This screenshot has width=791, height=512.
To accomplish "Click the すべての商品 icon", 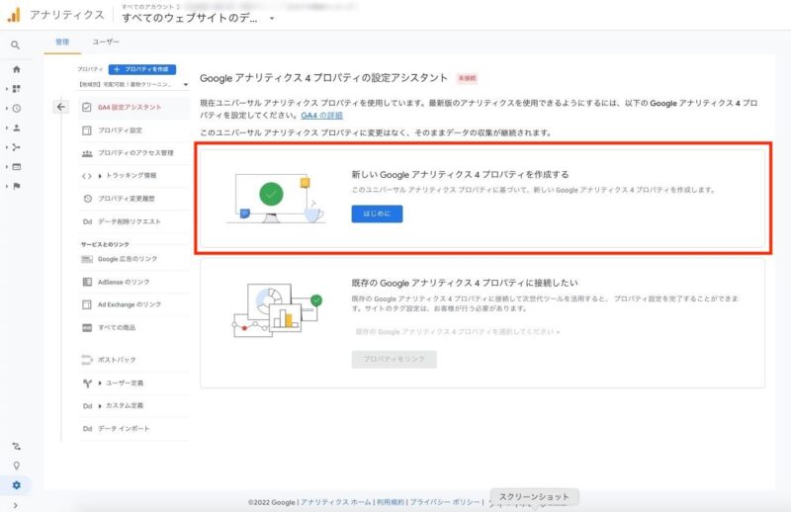I will (87, 327).
